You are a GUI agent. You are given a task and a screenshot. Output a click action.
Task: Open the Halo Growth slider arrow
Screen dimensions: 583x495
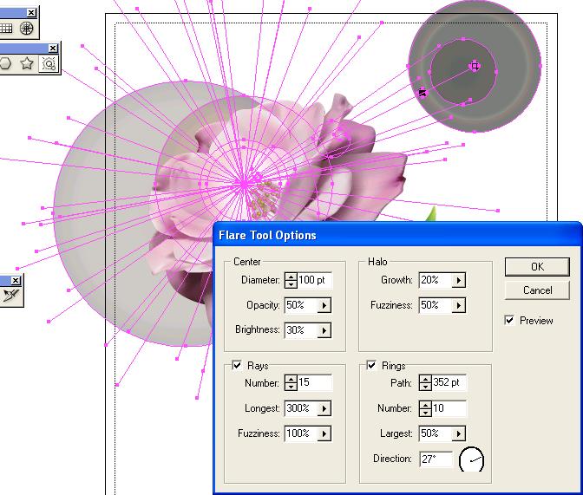[x=458, y=280]
